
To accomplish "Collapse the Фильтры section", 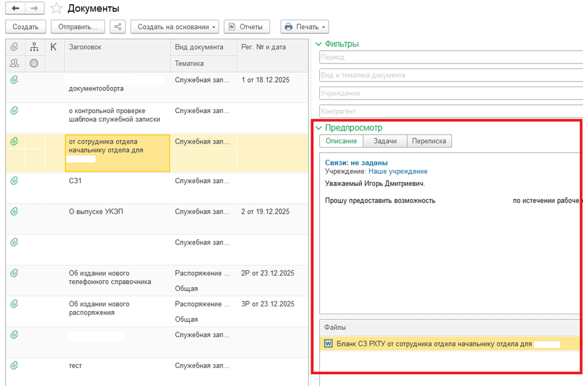I will [x=319, y=44].
